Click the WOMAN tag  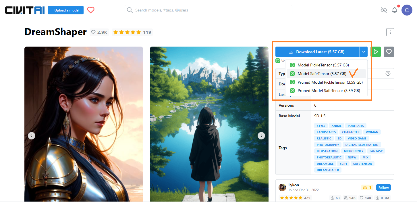pyautogui.click(x=372, y=132)
